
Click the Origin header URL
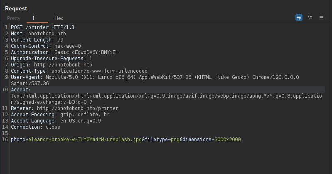click(63, 64)
